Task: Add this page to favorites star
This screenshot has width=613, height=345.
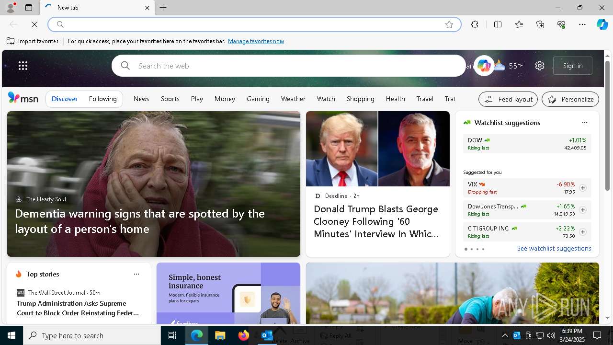Action: click(x=449, y=24)
